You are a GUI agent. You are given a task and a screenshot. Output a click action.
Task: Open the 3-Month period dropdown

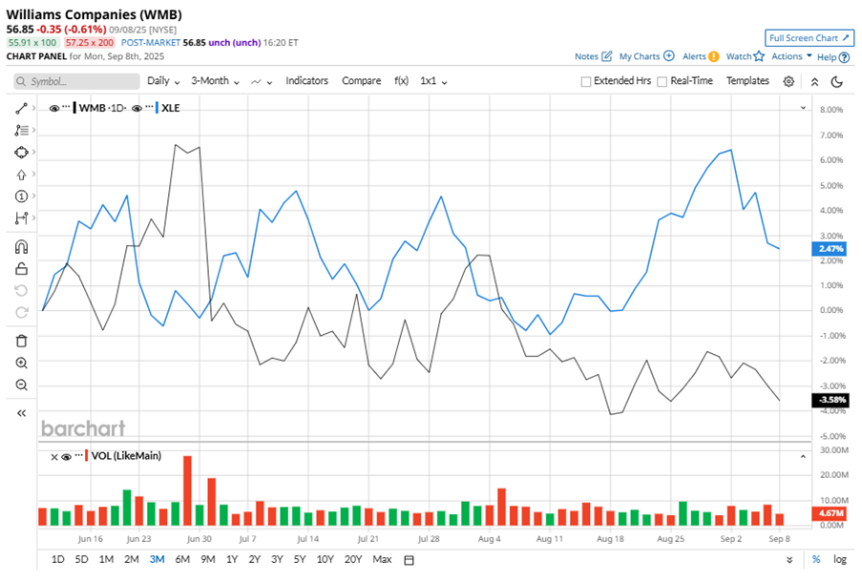coord(215,81)
